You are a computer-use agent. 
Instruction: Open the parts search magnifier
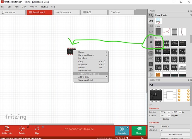pos(151,15)
